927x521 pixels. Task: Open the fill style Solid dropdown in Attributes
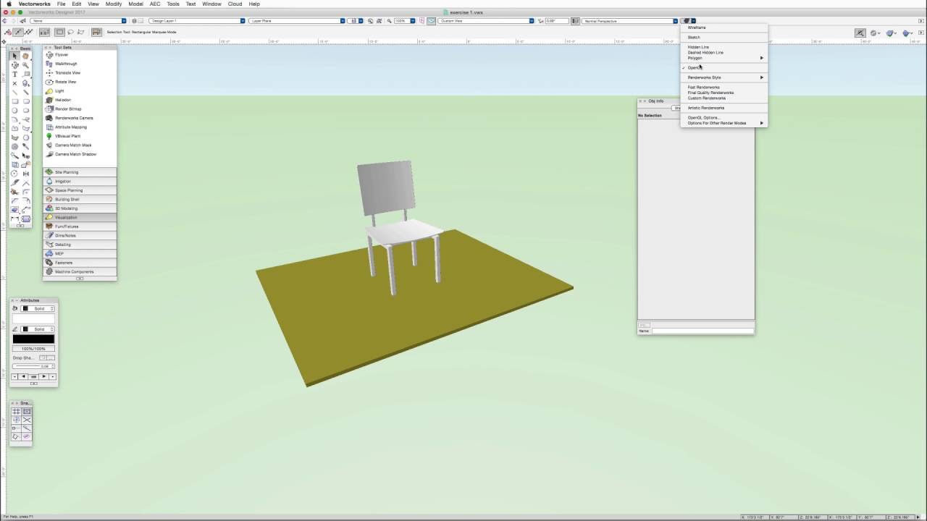(x=38, y=308)
